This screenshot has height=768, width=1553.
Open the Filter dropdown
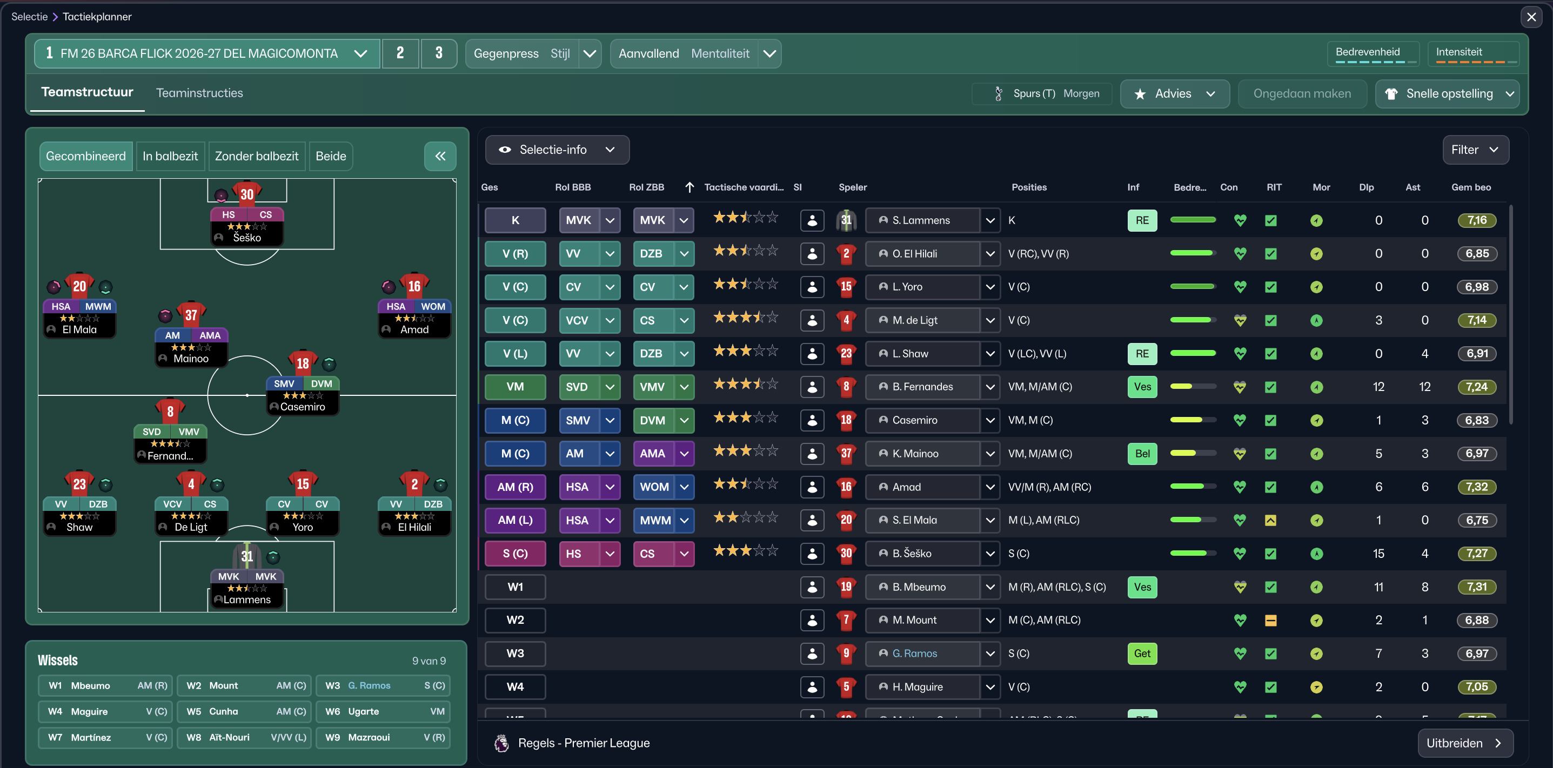coord(1476,150)
